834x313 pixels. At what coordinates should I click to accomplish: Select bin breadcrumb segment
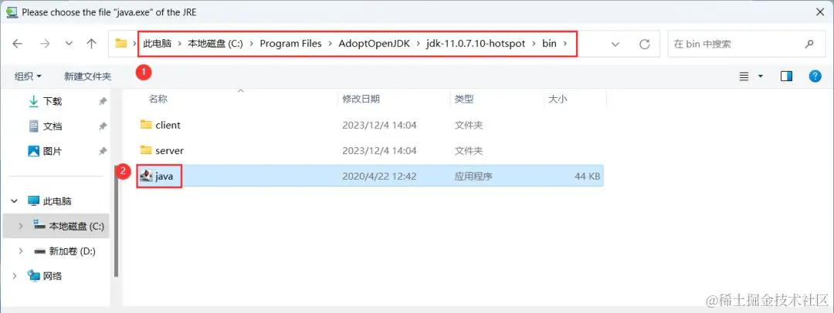pos(549,44)
